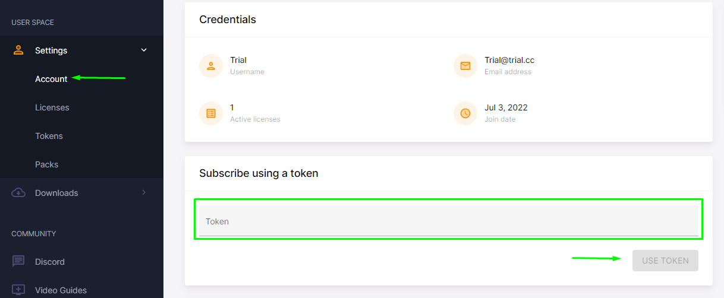This screenshot has height=298, width=724.
Task: Open the Account settings page
Action: (51, 79)
